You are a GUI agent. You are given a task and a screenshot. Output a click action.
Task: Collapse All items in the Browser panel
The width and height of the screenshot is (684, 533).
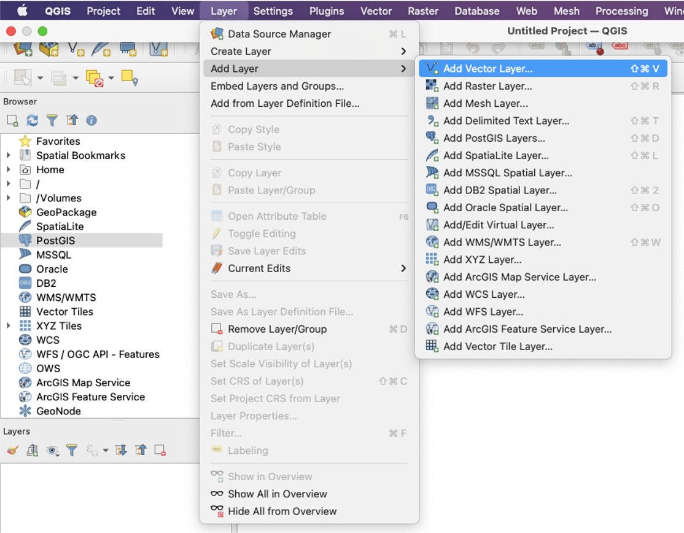click(x=71, y=120)
